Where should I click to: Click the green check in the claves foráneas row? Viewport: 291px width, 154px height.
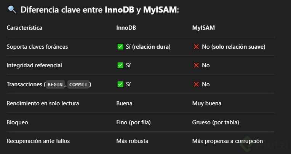click(x=120, y=46)
